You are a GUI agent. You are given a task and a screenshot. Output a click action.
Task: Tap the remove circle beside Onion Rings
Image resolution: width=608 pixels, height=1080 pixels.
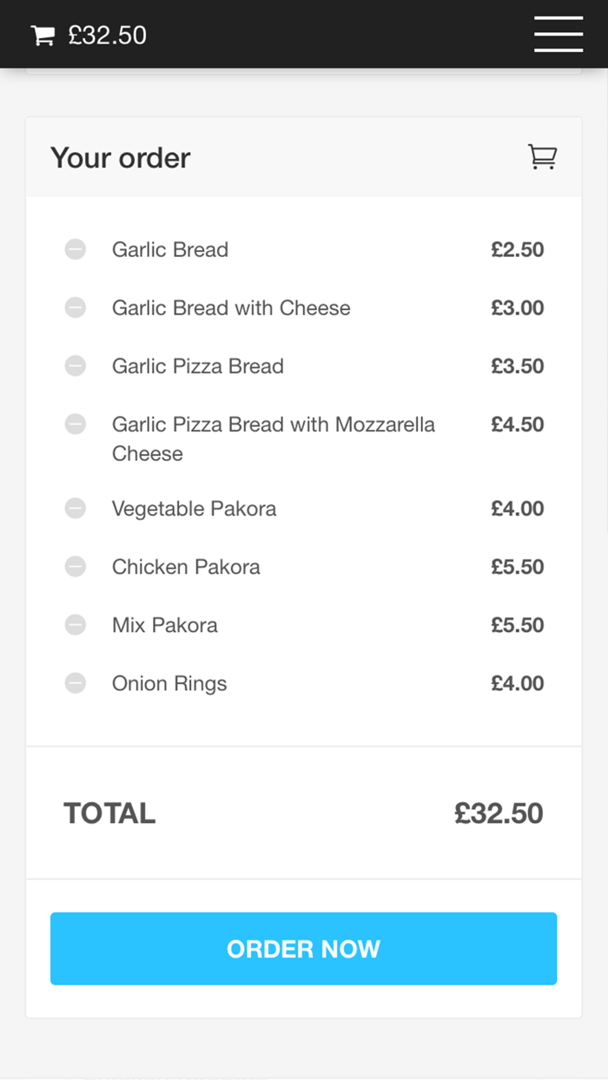pyautogui.click(x=76, y=683)
